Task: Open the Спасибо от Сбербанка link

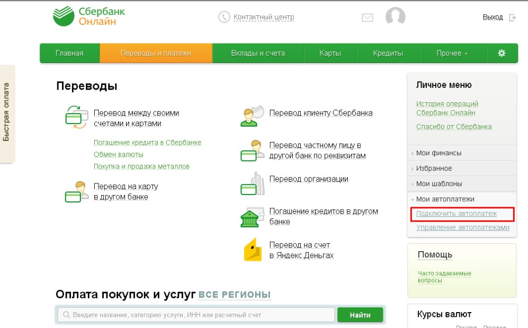Action: (454, 127)
